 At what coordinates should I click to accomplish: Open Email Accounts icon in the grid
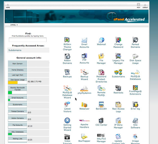coord(84,40)
